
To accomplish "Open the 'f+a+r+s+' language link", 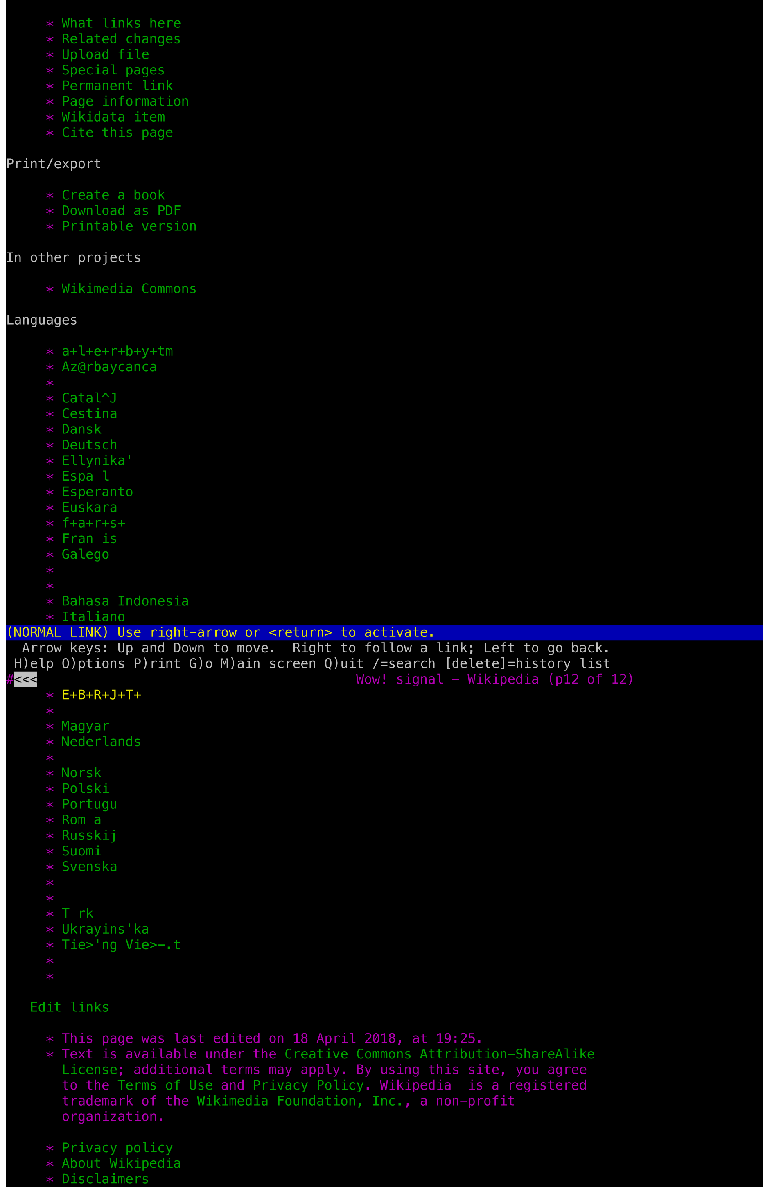I will tap(94, 523).
